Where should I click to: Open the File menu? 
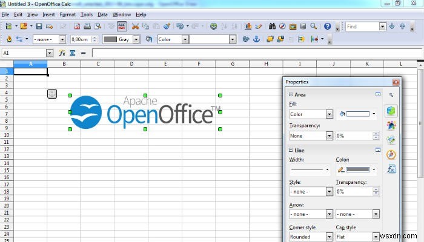pos(5,15)
